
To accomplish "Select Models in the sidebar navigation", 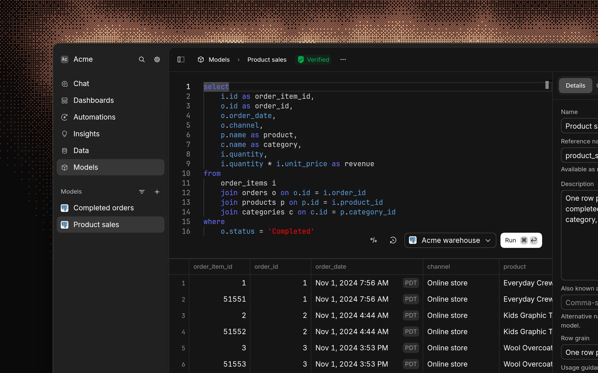I will pos(110,167).
